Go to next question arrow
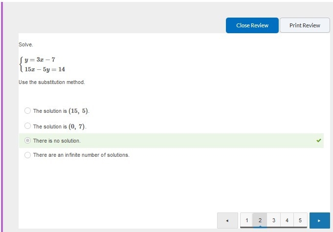Image resolution: width=333 pixels, height=232 pixels. pos(320,221)
